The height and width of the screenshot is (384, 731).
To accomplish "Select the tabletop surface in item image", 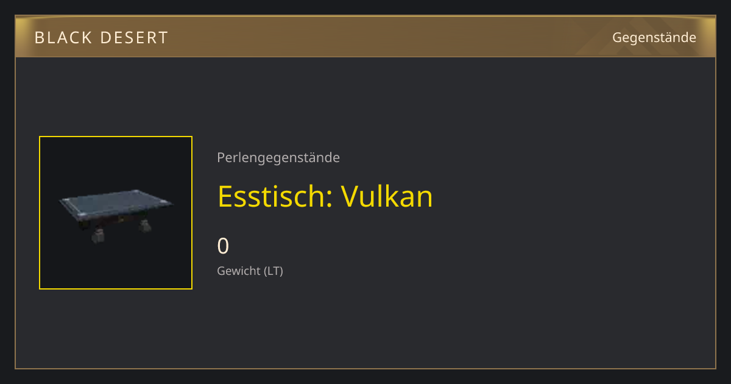I will 116,206.
